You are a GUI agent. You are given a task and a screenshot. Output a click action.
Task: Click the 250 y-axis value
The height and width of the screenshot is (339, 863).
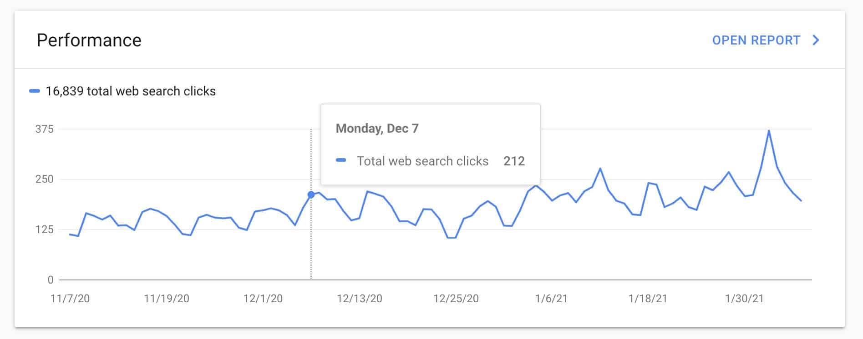coord(45,179)
